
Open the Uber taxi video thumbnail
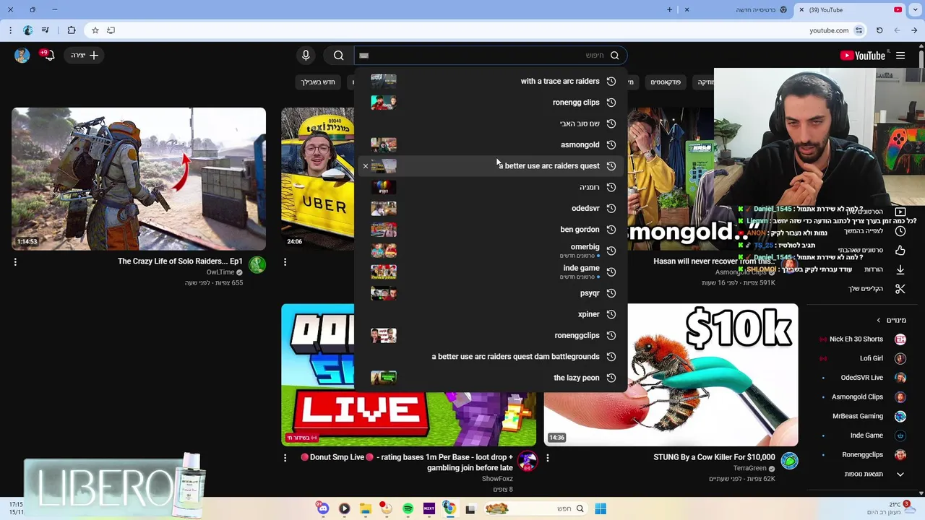[x=318, y=178]
